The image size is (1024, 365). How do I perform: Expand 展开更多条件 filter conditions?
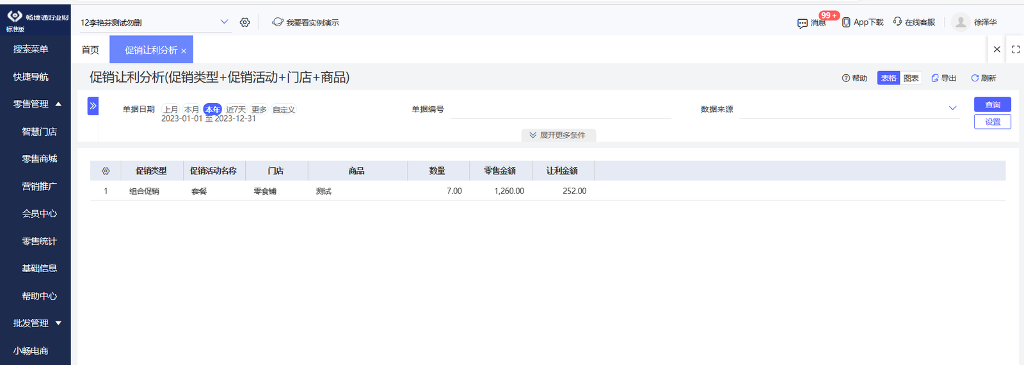click(558, 135)
